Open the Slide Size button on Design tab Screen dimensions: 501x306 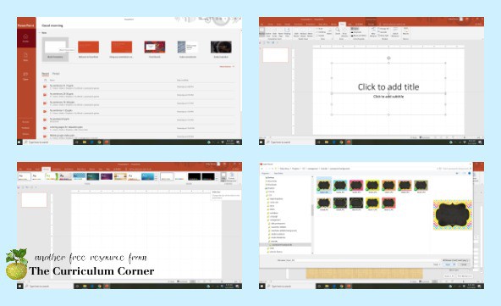[223, 177]
